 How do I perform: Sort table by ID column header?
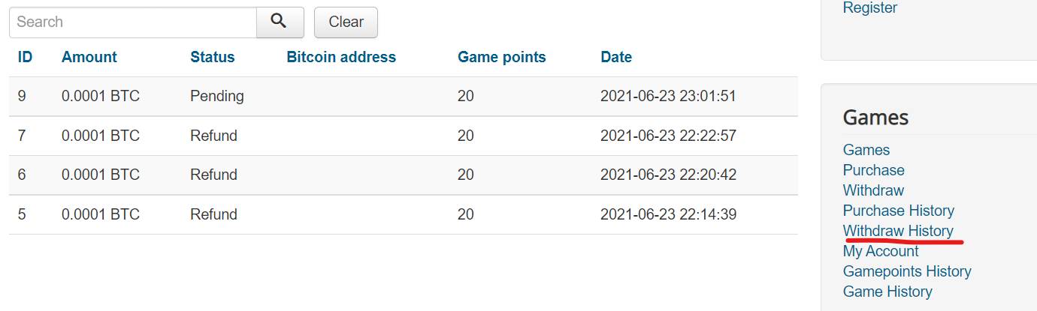25,57
